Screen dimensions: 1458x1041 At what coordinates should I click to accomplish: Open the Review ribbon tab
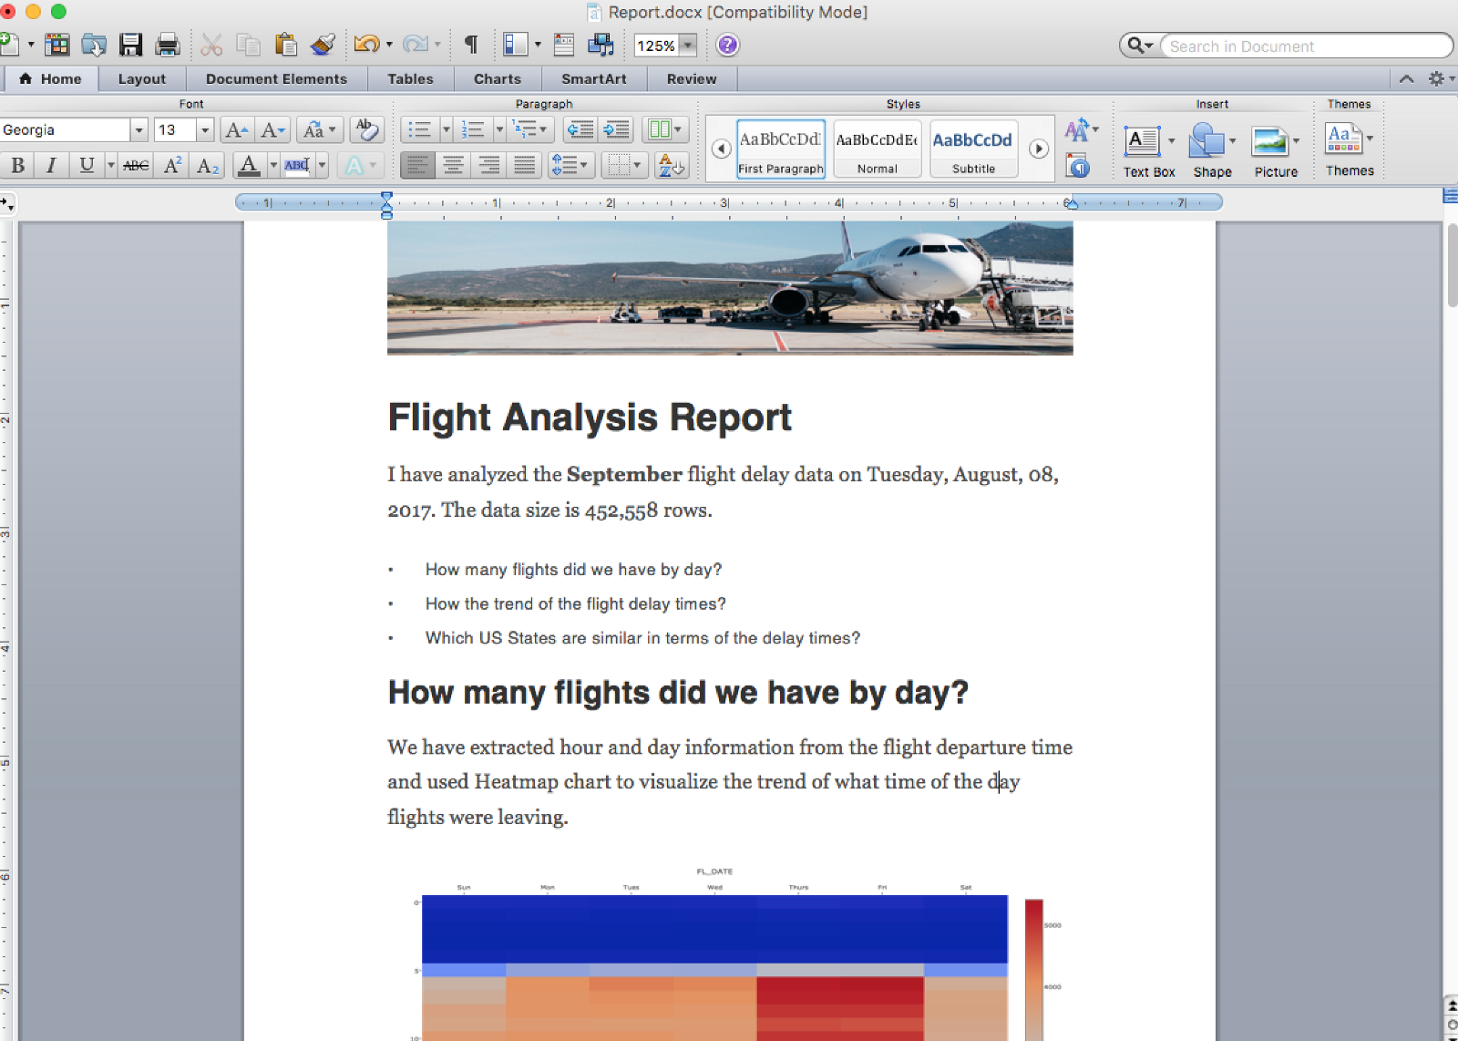click(x=691, y=79)
